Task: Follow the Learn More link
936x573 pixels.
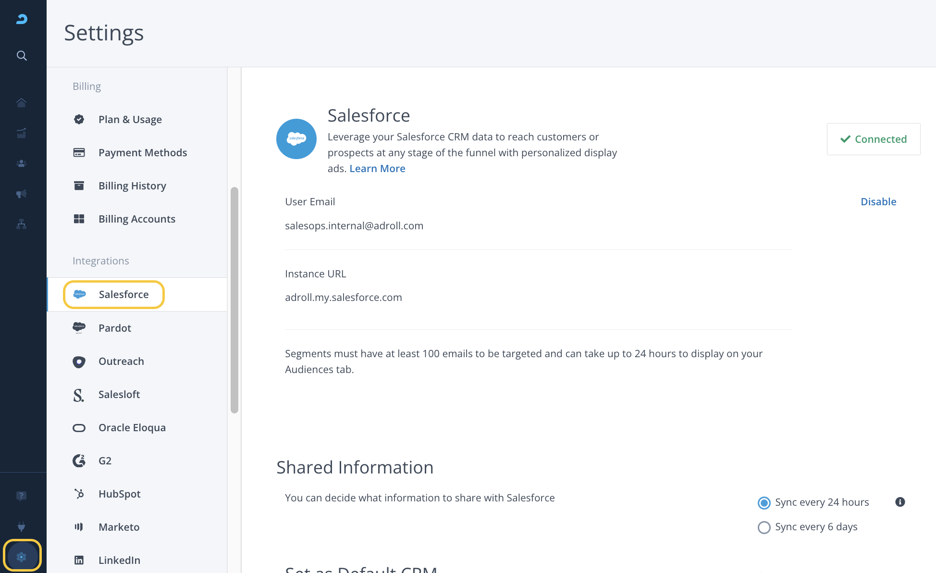Action: tap(377, 169)
